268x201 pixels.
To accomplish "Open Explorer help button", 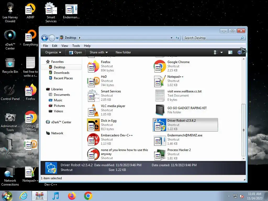I will click(x=240, y=52).
